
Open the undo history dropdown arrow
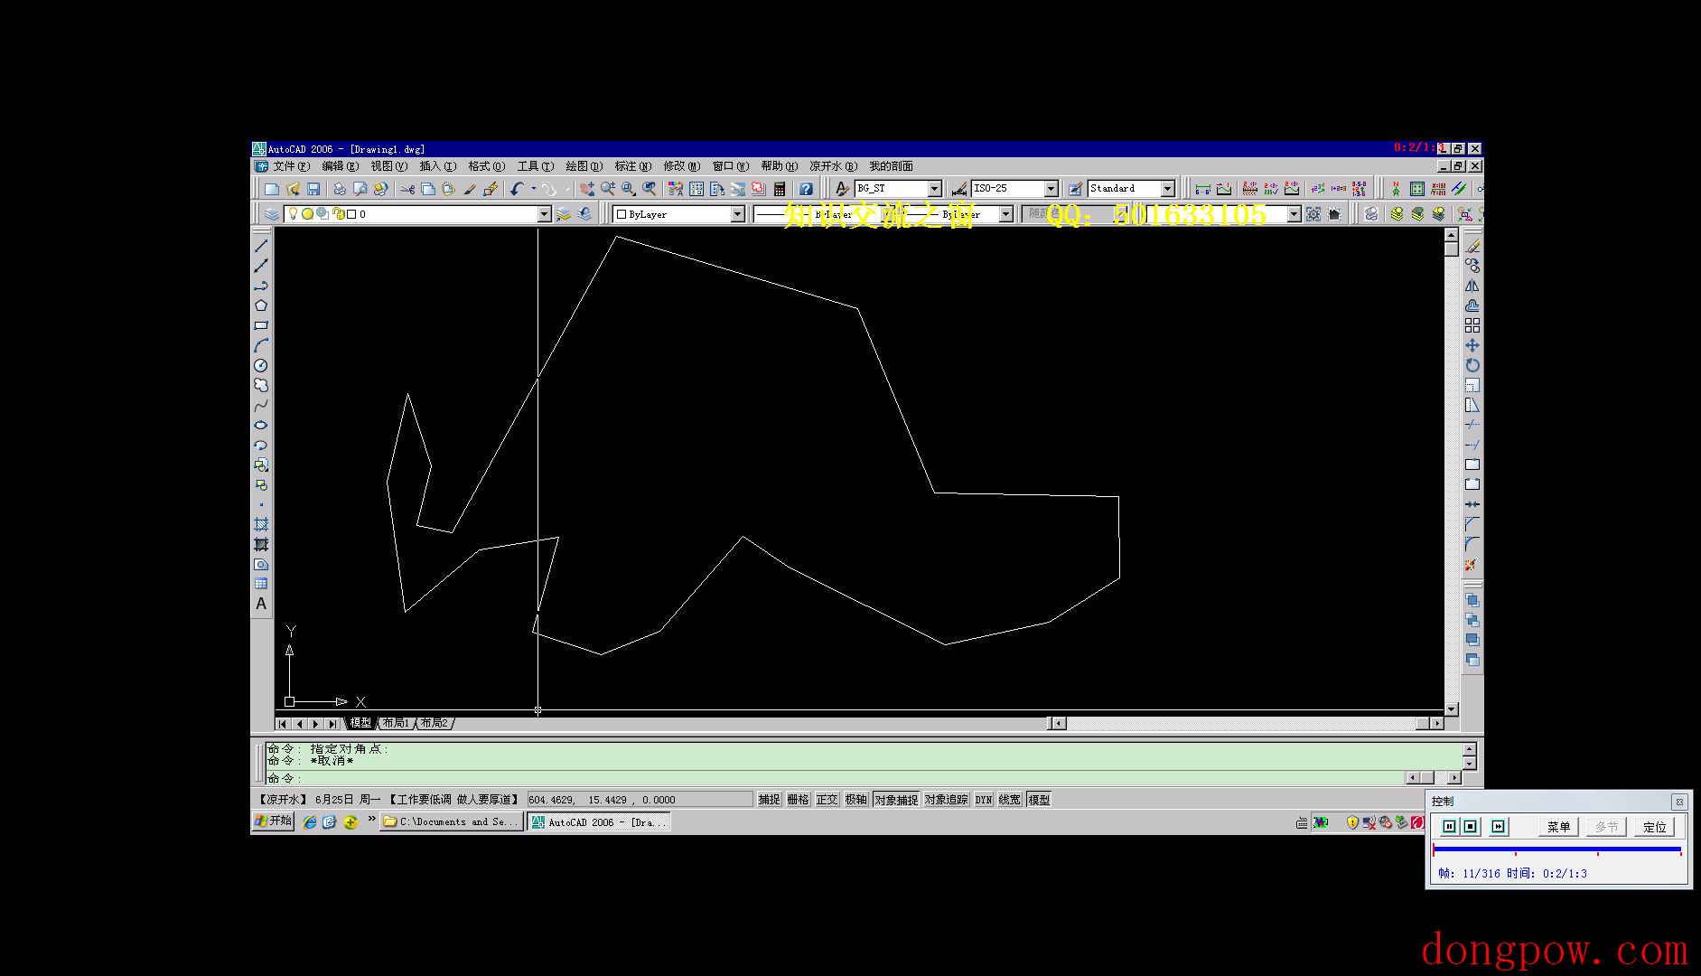533,189
